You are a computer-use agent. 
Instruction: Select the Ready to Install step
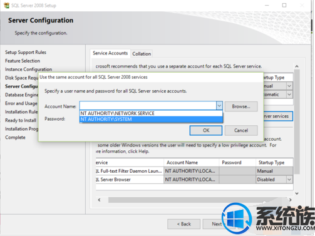(x=21, y=120)
